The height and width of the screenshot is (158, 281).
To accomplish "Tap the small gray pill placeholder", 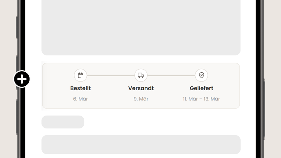I will (x=63, y=122).
